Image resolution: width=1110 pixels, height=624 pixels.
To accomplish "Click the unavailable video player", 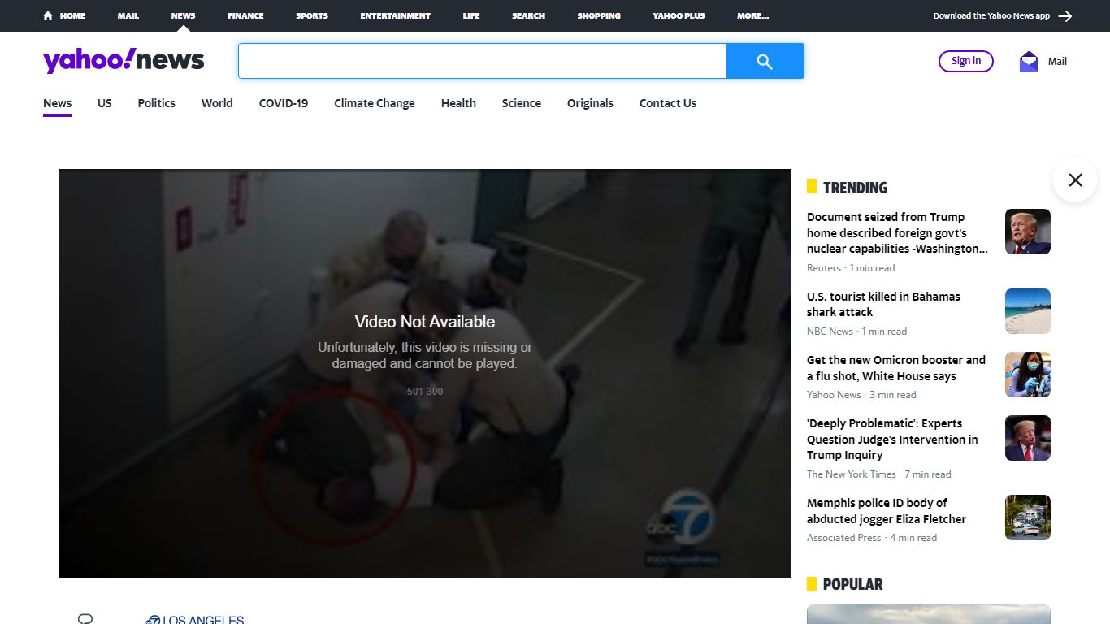I will pyautogui.click(x=425, y=374).
